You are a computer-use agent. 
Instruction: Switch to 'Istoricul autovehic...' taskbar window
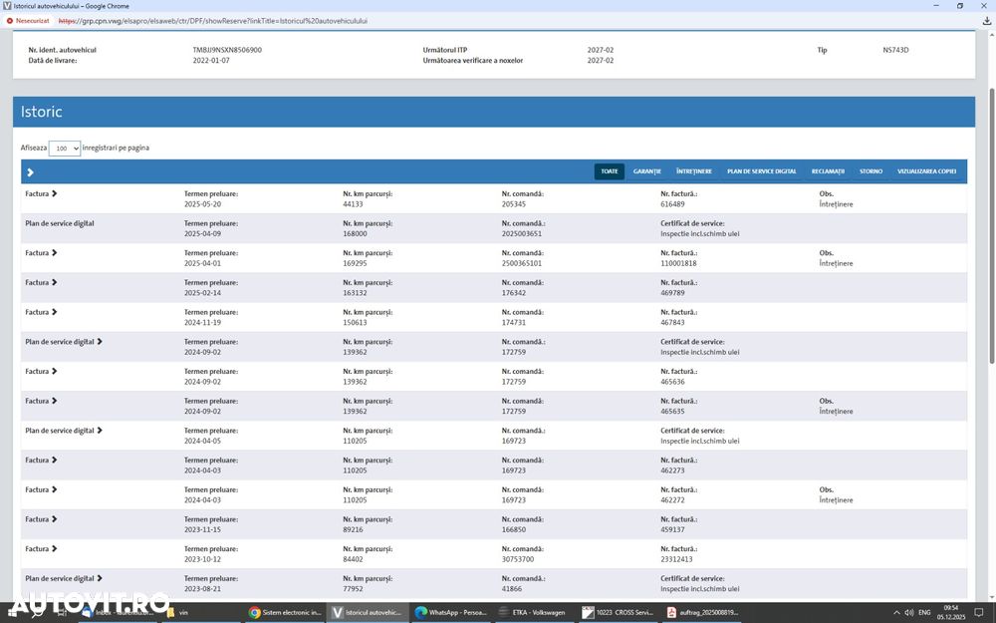[x=368, y=613]
